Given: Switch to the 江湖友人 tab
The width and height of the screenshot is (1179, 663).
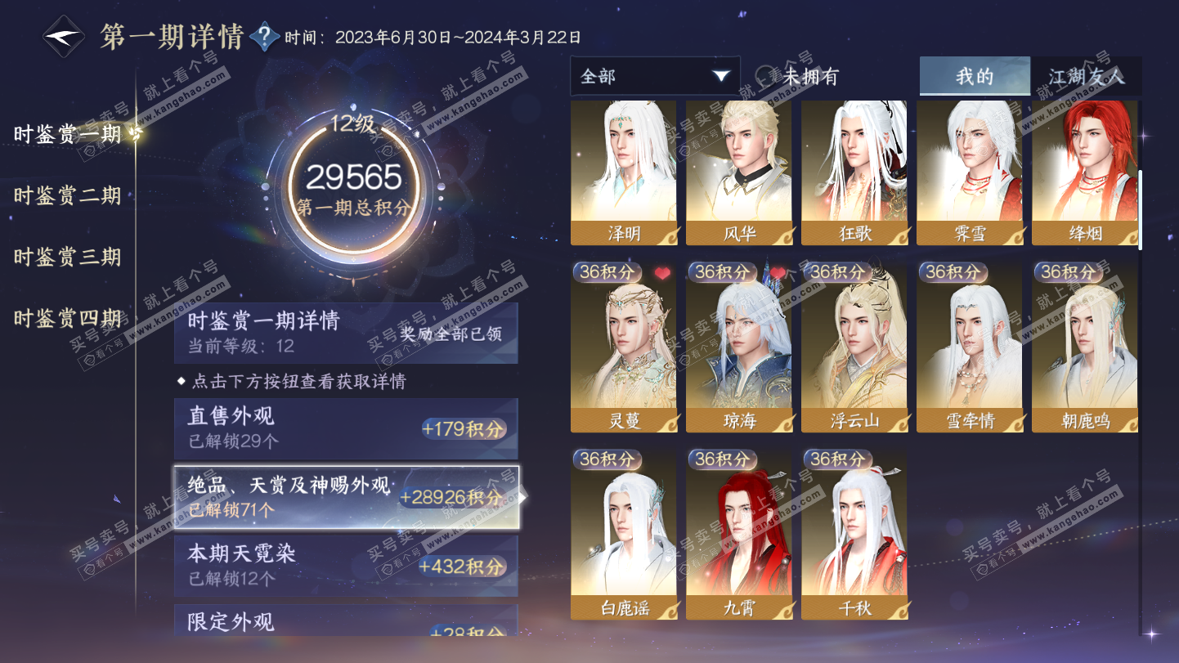Looking at the screenshot, I should (x=1086, y=77).
